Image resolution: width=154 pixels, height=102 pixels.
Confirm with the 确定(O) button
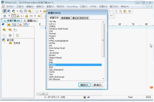(84, 85)
